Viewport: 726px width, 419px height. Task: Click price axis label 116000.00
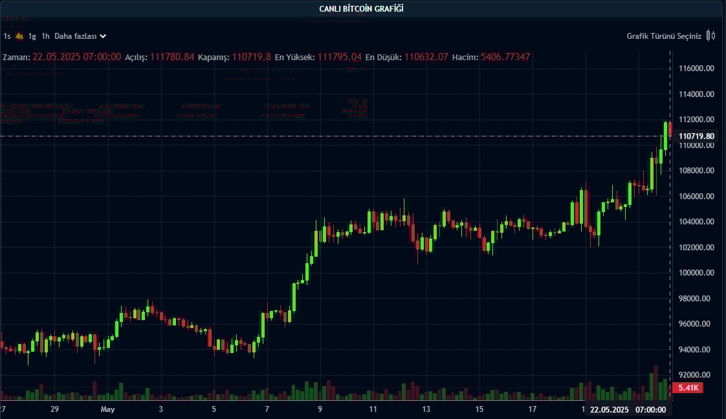(696, 69)
